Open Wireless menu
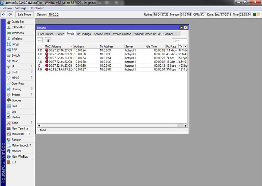The width and height of the screenshot is (262, 186). [x=17, y=38]
